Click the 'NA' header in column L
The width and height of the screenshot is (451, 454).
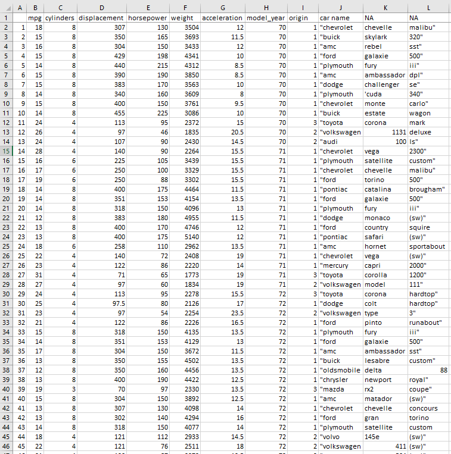coord(429,18)
